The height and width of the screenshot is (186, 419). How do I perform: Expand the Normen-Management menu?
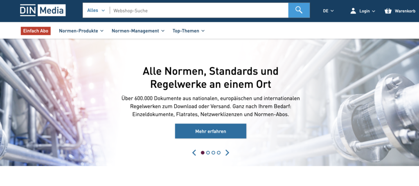tap(138, 31)
